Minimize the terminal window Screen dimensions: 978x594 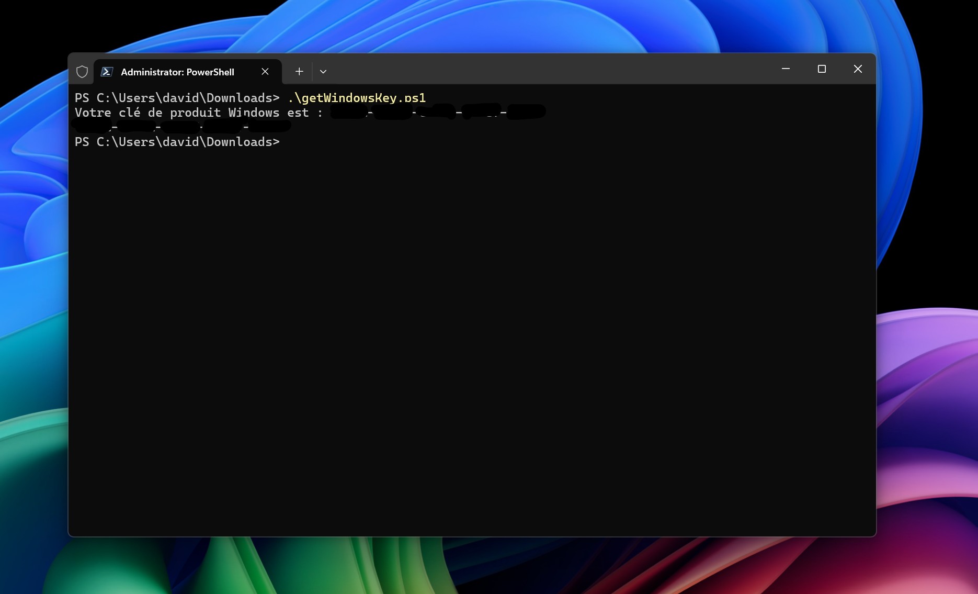(x=786, y=69)
